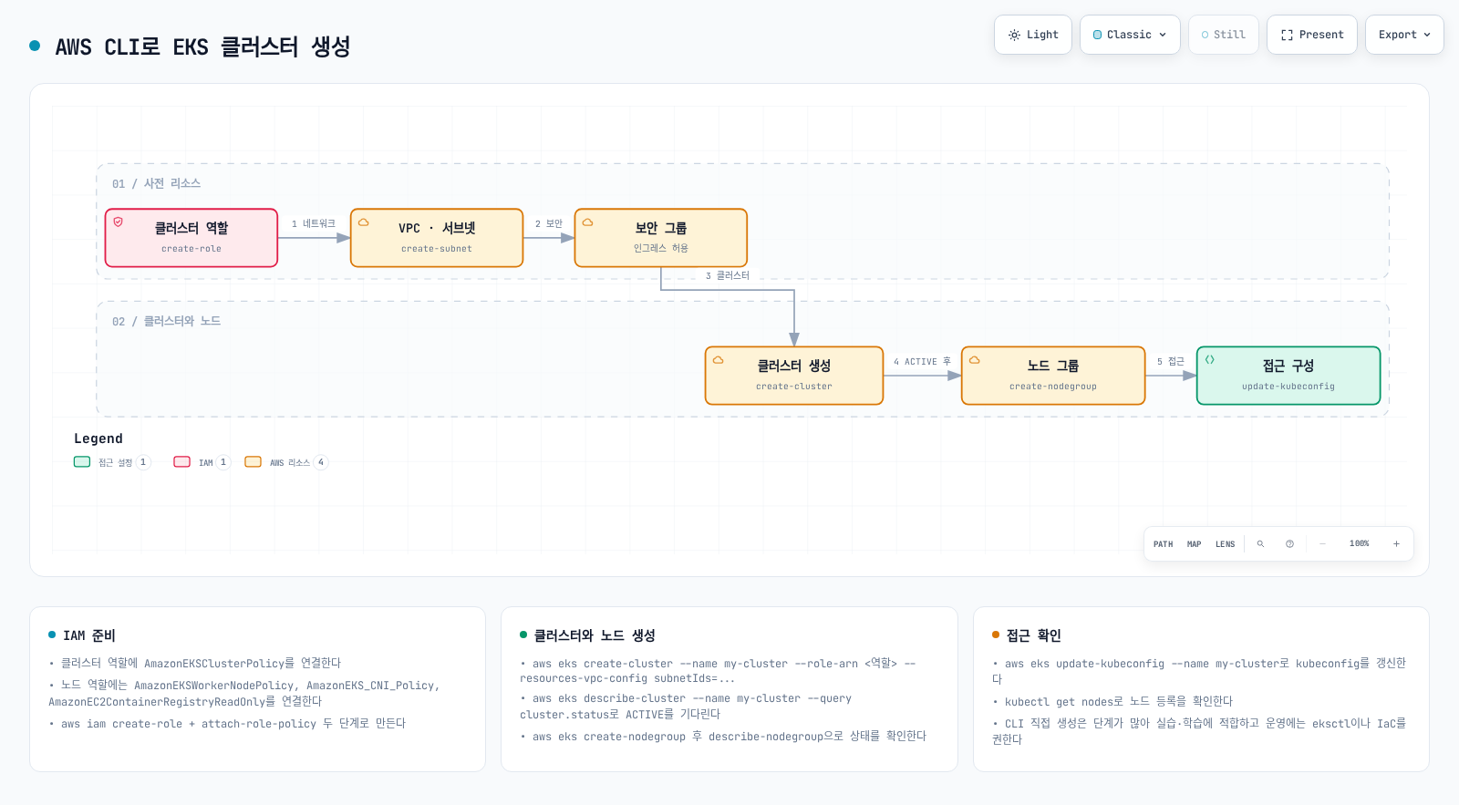This screenshot has width=1459, height=805.
Task: Click the Legend heading
Action: pos(98,439)
